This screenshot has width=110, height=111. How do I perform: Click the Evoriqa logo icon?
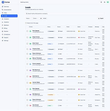pyautogui.click(x=3, y=2)
